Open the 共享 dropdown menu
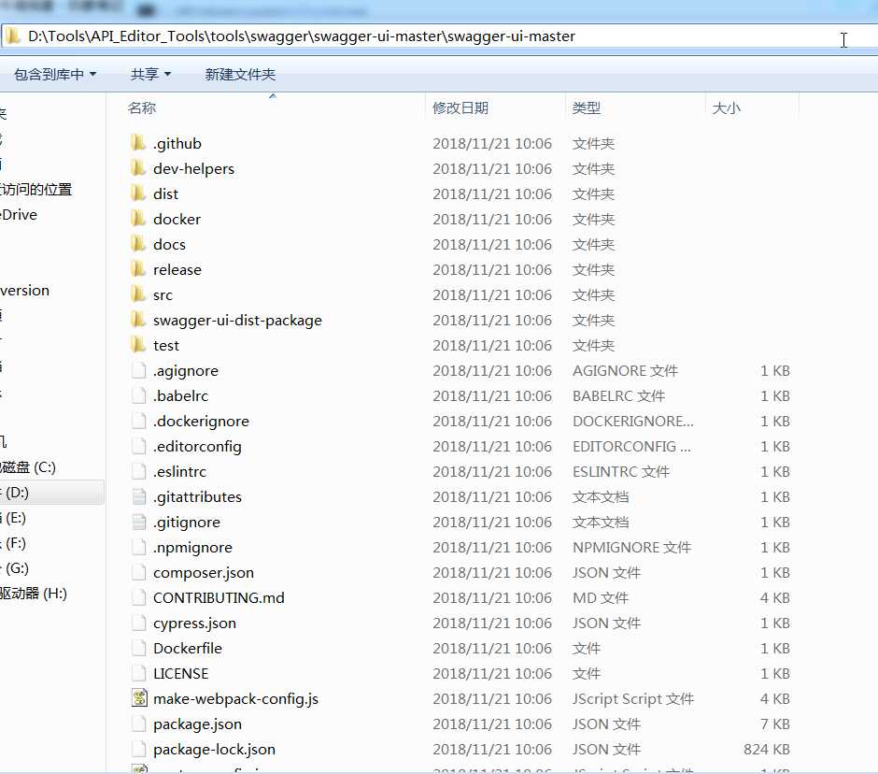Screen dimensions: 878x774 point(150,74)
